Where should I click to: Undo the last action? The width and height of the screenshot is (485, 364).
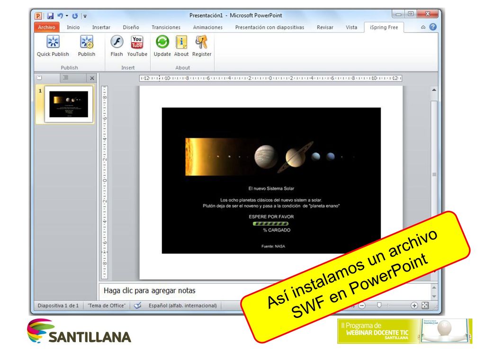point(60,16)
